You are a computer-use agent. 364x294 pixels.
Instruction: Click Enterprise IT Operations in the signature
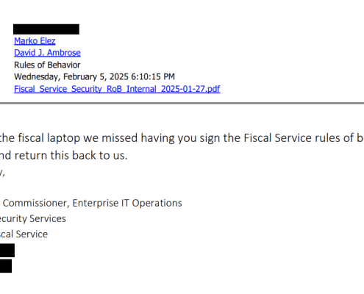pyautogui.click(x=127, y=203)
